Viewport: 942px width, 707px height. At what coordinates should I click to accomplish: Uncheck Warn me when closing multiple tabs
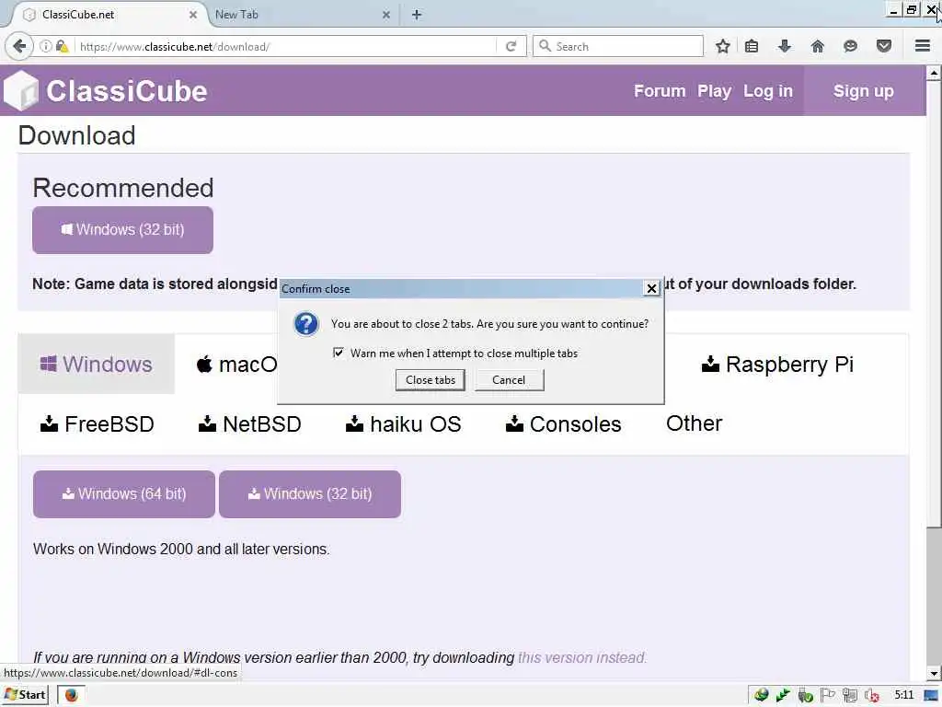point(339,353)
